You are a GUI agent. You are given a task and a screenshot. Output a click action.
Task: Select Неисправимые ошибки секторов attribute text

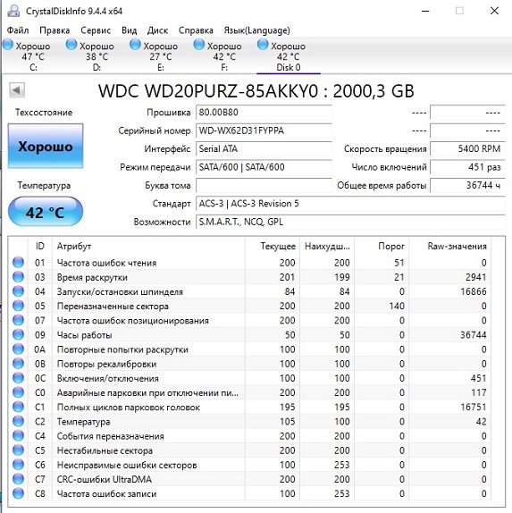coord(127,466)
